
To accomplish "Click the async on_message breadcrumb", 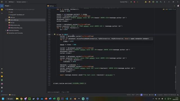I will (x=53, y=92).
